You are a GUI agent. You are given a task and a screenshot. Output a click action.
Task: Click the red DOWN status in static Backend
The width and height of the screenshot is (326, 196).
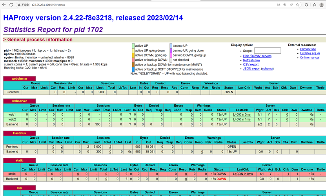click(x=221, y=179)
